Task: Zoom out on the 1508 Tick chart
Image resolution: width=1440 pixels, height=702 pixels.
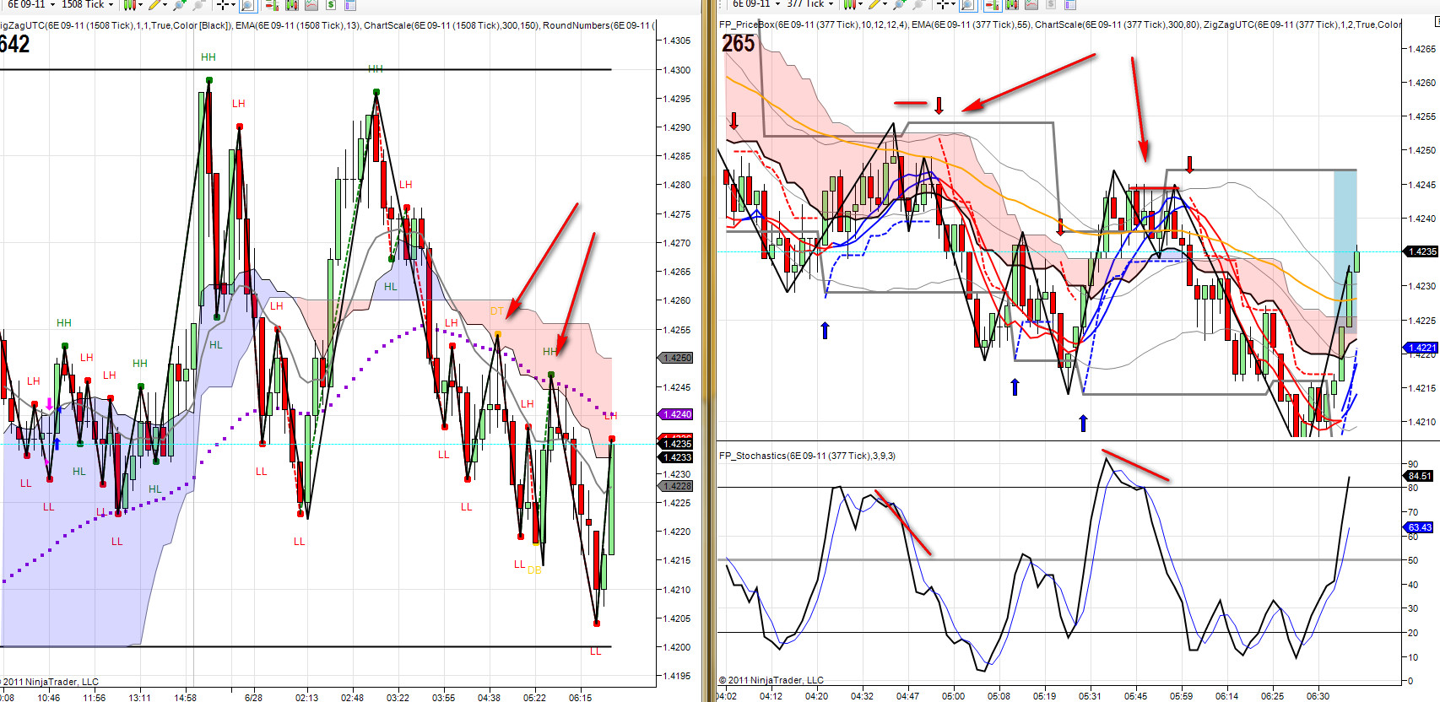Action: (198, 5)
